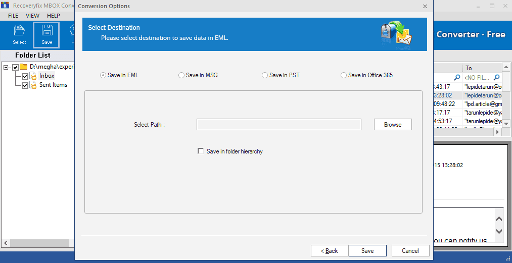Enable Save in folder hierarchy checkbox
The width and height of the screenshot is (512, 263).
tap(201, 151)
